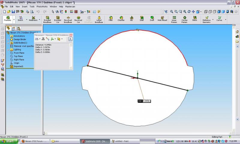The width and height of the screenshot is (240, 144).
Task: Click Lofted Boss/Base tool
Action: [x=99, y=19]
